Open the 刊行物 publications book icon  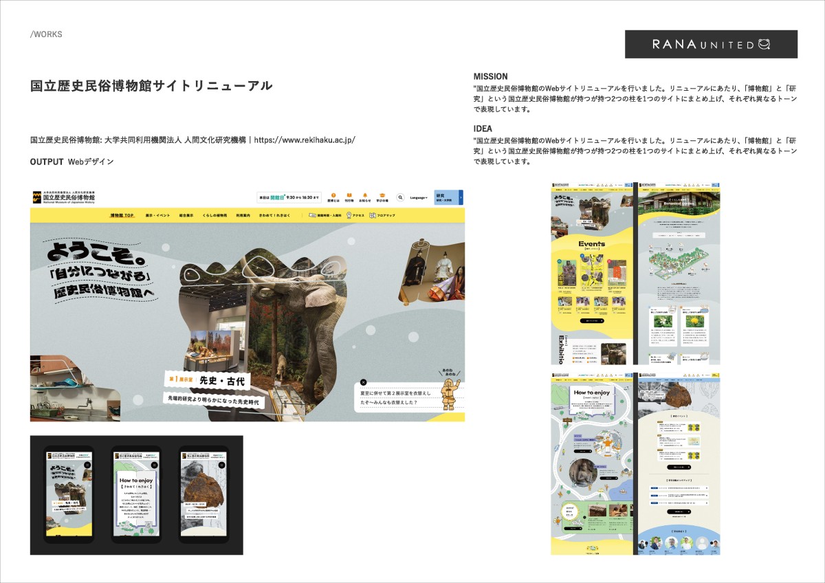[349, 197]
